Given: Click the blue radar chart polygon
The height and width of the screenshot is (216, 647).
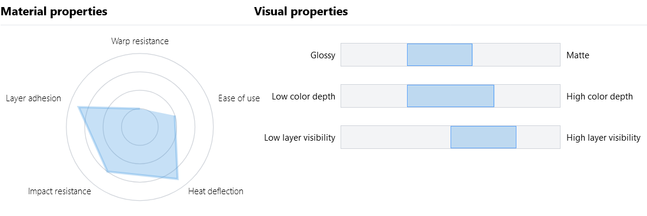Looking at the screenshot, I should [x=136, y=141].
